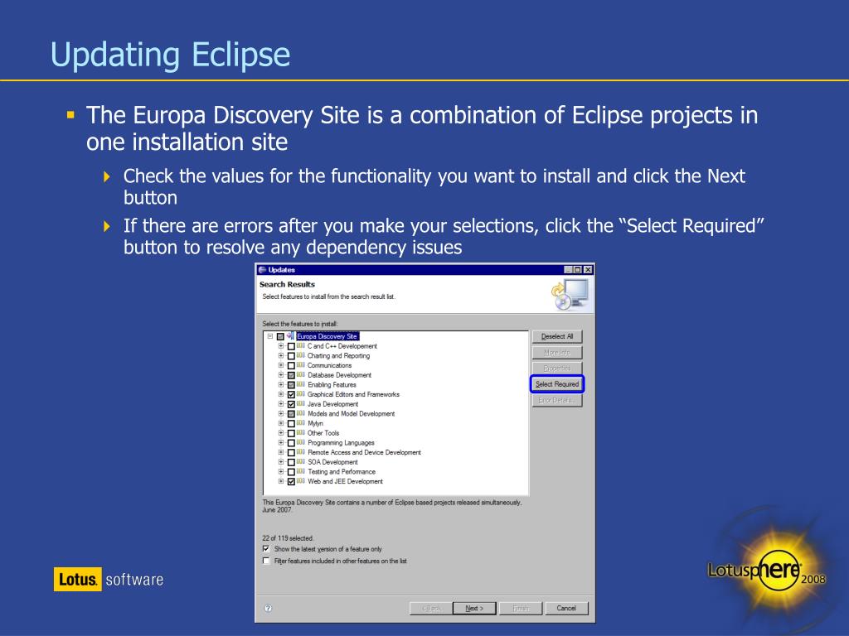Click the Mylyn category icon
849x636 pixels.
300,423
